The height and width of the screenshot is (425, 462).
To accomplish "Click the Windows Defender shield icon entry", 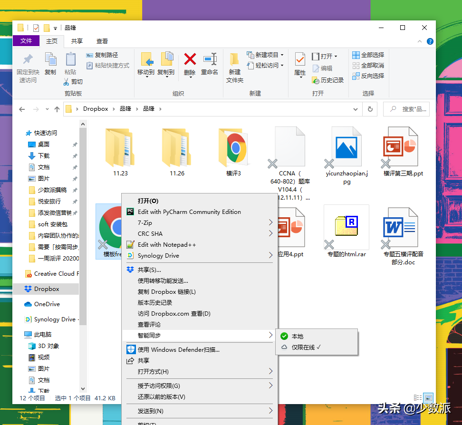I will click(131, 349).
